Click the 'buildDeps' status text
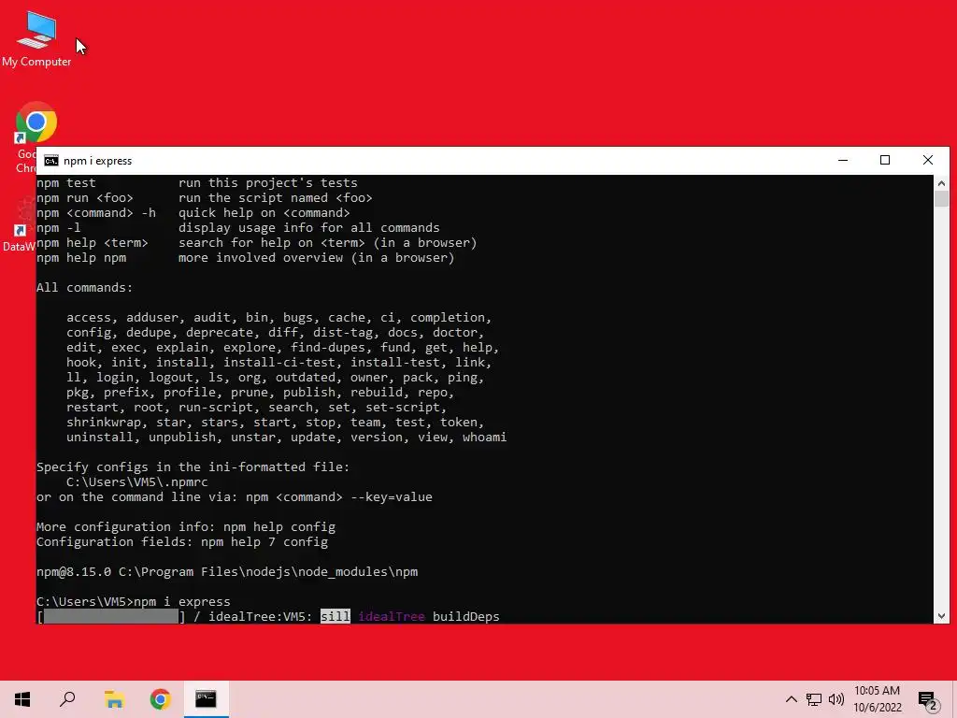 (466, 617)
